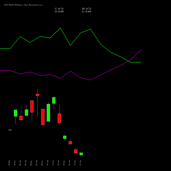Click the low value L: 0.40
171x171 pixels.
pos(87,12)
